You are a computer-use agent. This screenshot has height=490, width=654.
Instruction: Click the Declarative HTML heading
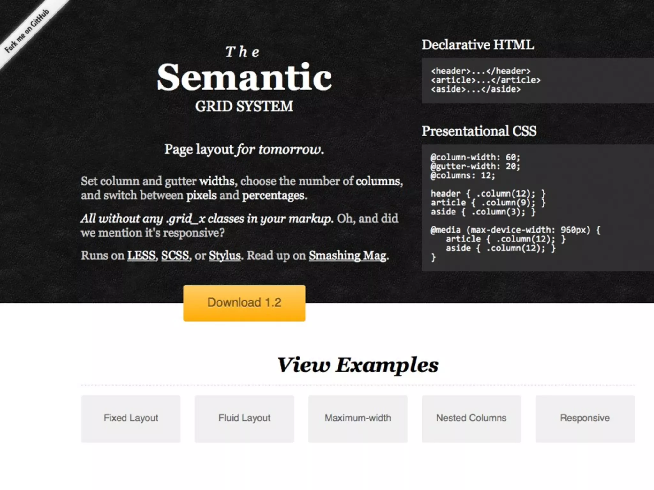pos(478,45)
